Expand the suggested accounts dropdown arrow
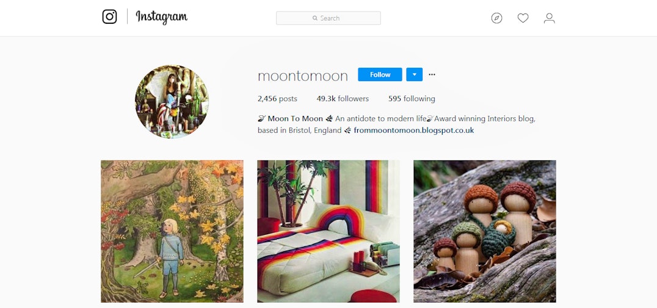Viewport: 657px width, 308px height. (415, 74)
